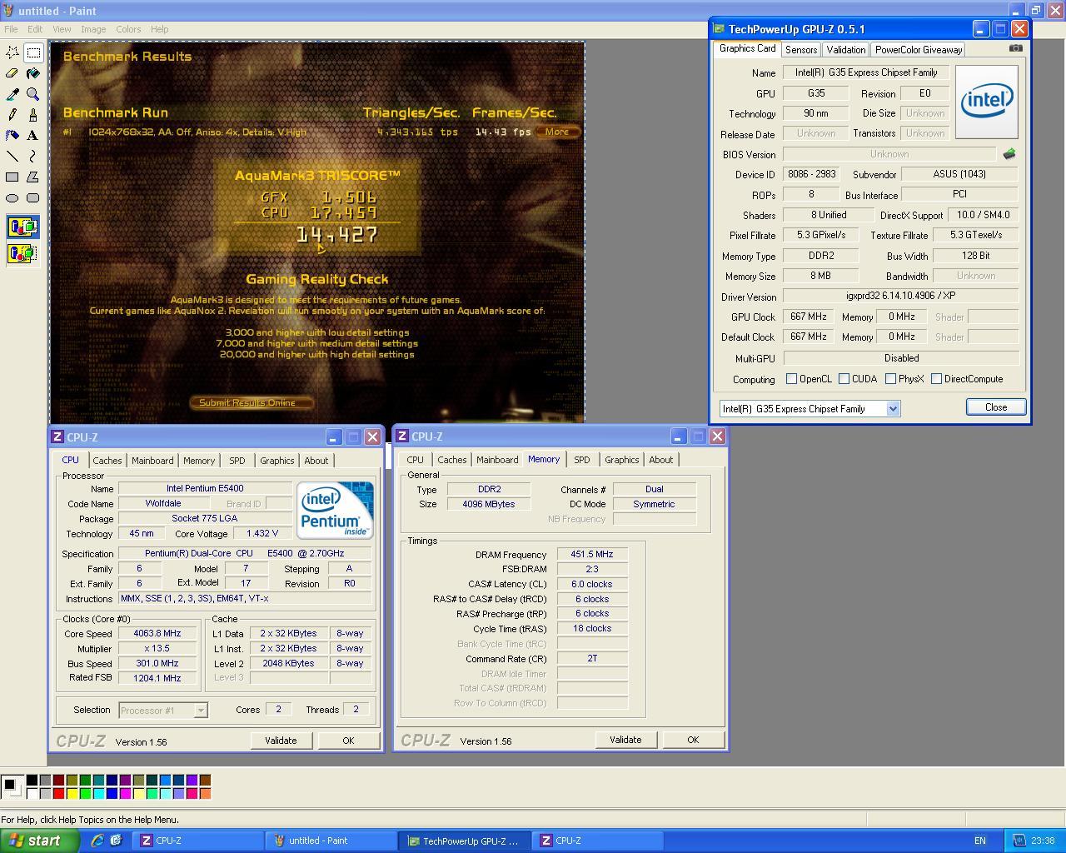
Task: Activate the Magnifier tool
Action: (x=33, y=94)
